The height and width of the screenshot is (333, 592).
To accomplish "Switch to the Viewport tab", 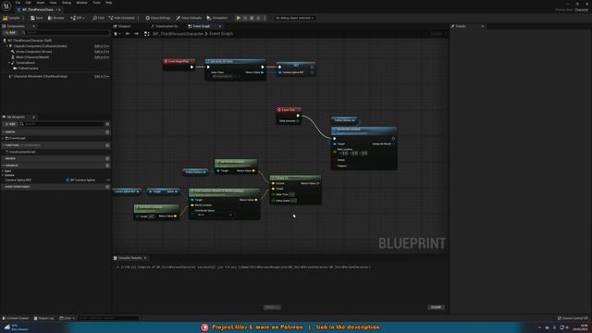I will (x=122, y=26).
